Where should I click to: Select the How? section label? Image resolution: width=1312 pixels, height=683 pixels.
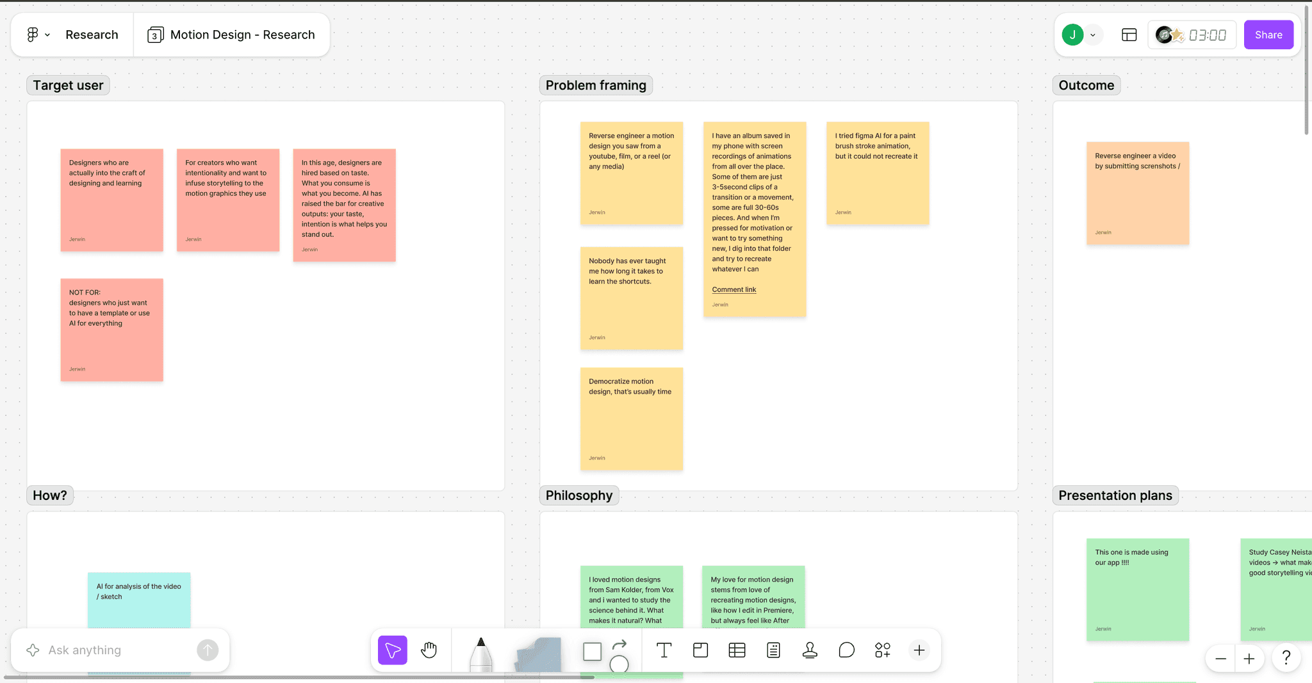click(x=50, y=495)
